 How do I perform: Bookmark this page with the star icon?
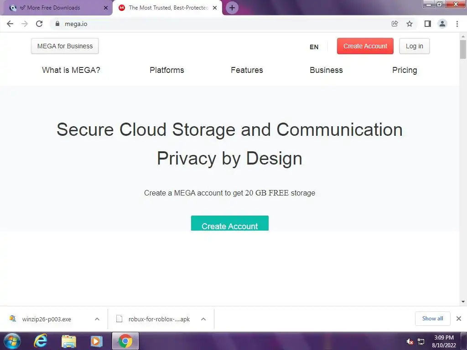pos(410,24)
